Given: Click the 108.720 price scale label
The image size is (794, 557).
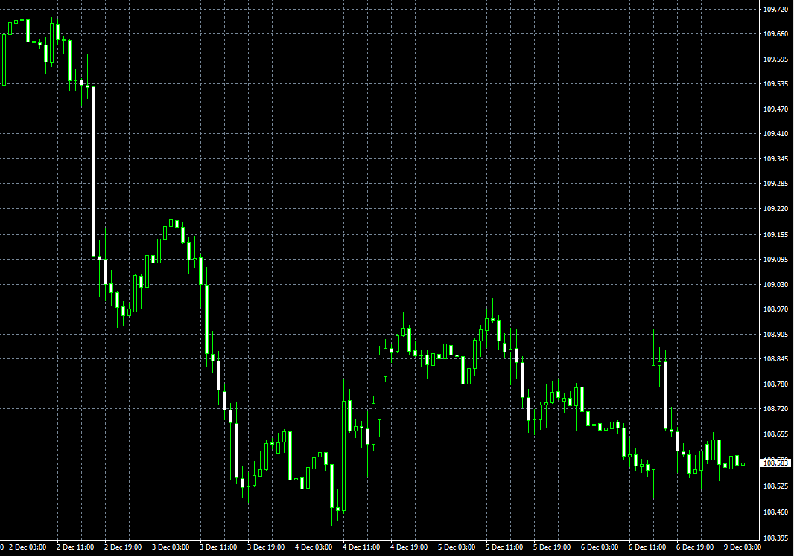Looking at the screenshot, I should 776,408.
